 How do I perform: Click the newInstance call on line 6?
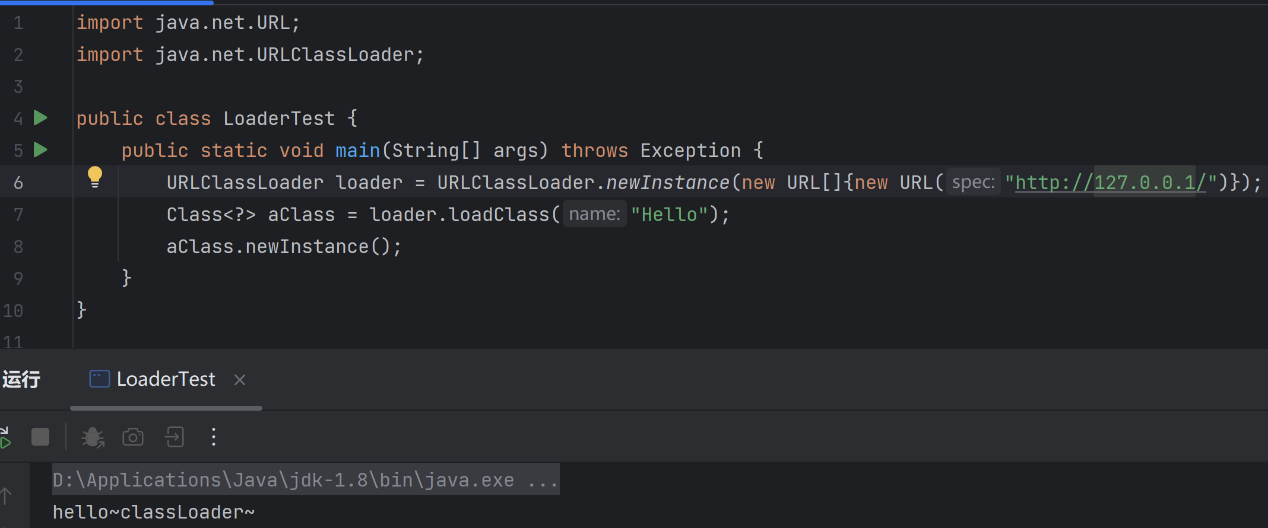[668, 183]
